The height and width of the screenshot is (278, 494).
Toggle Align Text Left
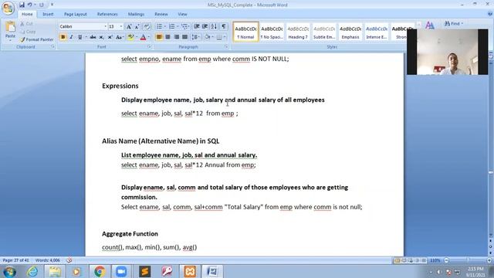(x=159, y=37)
